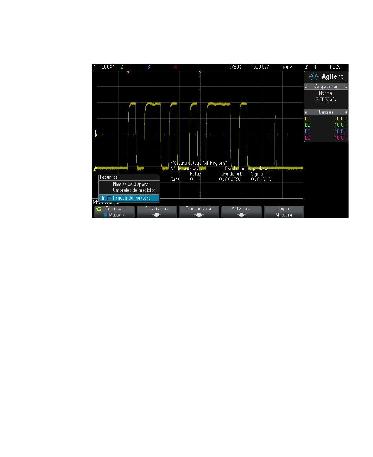Click the Condición: no probado status
The image size is (373, 457).
247,169
